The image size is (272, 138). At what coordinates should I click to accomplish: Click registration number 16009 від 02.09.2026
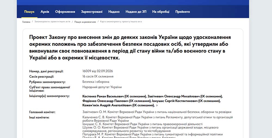(98, 71)
